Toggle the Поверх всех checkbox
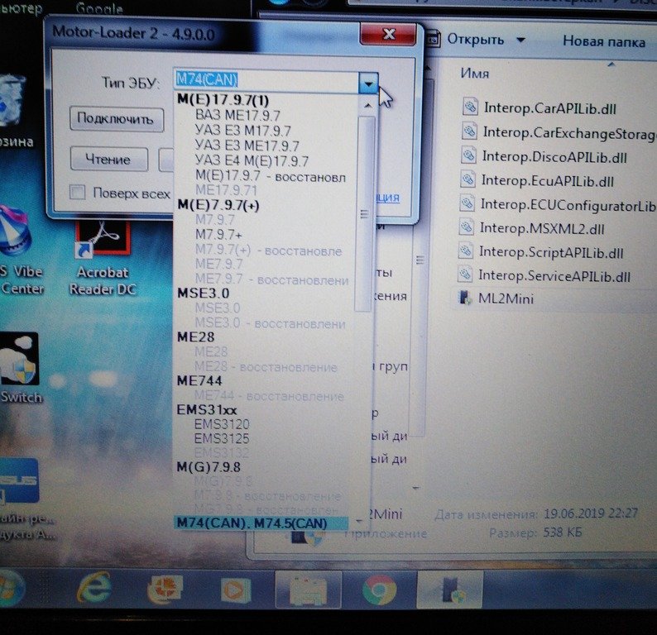This screenshot has width=657, height=635. coord(78,193)
